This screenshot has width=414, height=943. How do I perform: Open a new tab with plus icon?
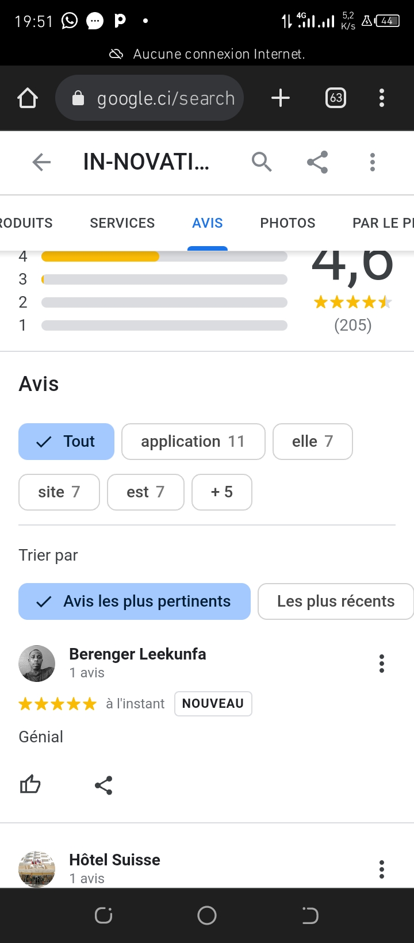click(x=281, y=98)
